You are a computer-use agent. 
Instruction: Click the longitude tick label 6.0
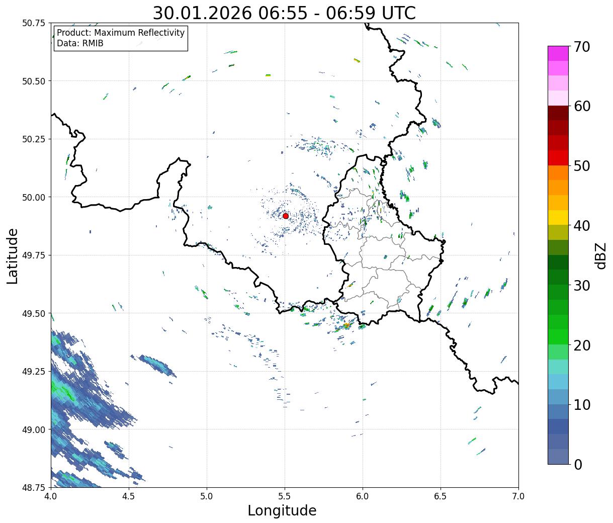363,496
